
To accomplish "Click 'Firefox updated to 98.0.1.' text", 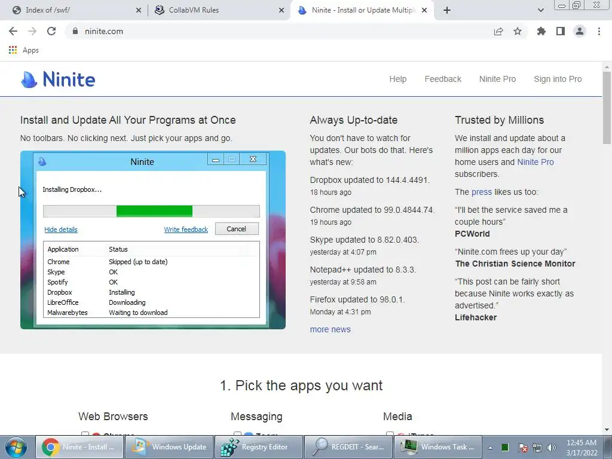I will [x=357, y=300].
